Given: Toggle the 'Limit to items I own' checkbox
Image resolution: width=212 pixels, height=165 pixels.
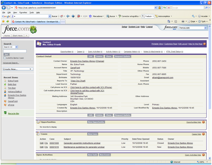Looking at the screenshot, I should pos(5,58).
